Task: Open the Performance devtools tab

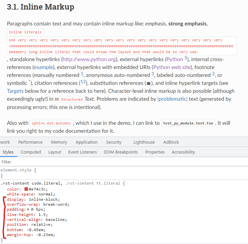Action: (30, 142)
